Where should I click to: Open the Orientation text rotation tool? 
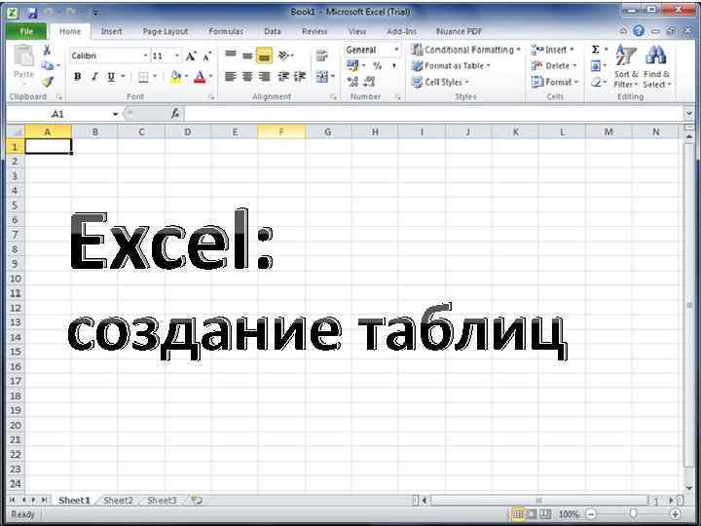click(x=284, y=55)
